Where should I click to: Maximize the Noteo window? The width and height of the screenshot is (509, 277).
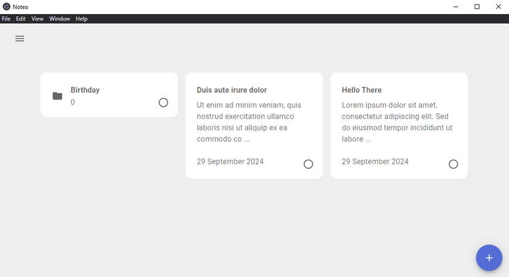tap(477, 7)
